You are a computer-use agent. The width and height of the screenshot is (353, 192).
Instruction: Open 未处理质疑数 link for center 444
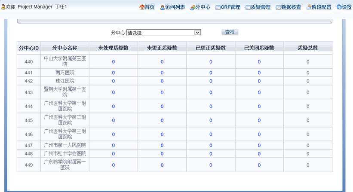(x=114, y=107)
